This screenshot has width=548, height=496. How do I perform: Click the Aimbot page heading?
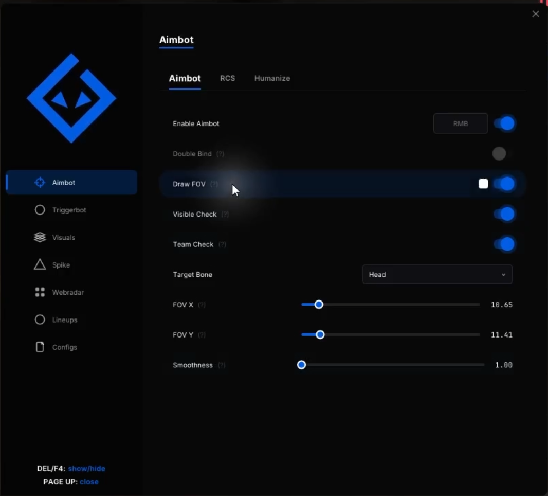point(176,40)
